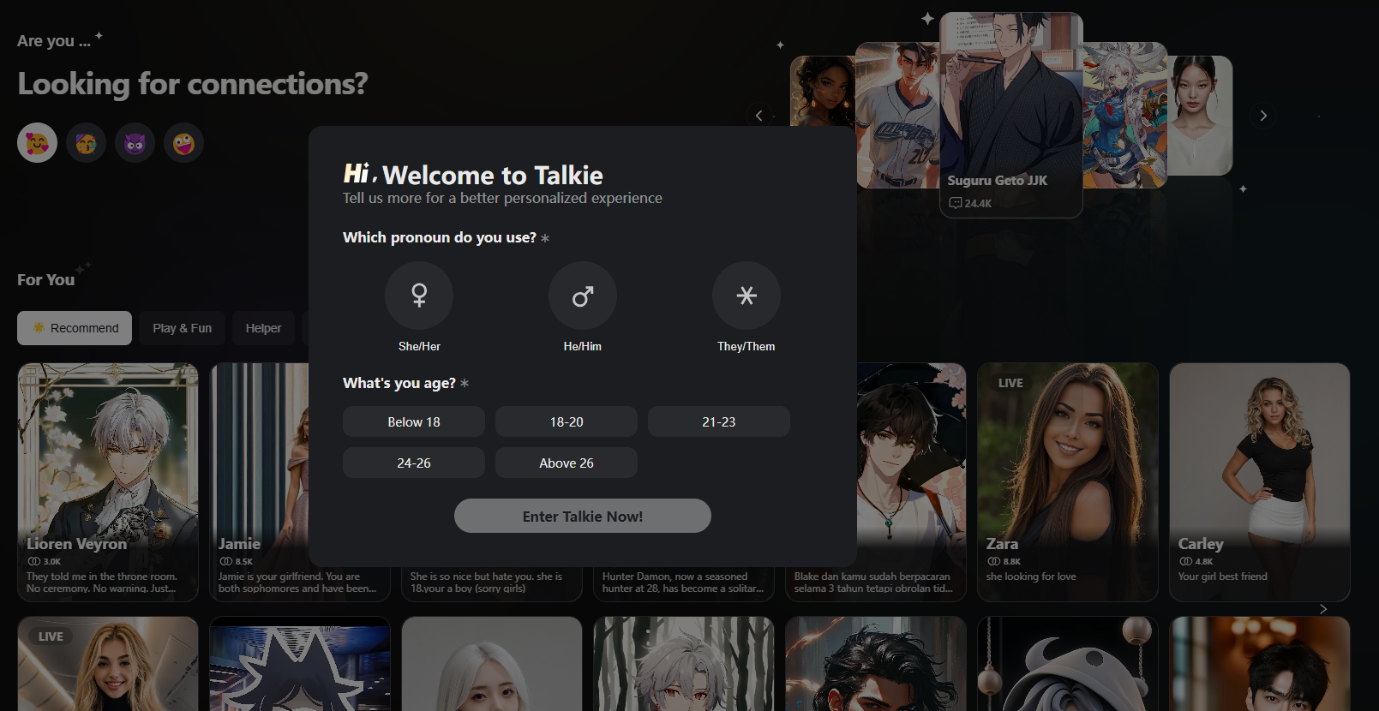The width and height of the screenshot is (1379, 711).
Task: Open the white-haired woman card in bottom row
Action: tap(492, 663)
